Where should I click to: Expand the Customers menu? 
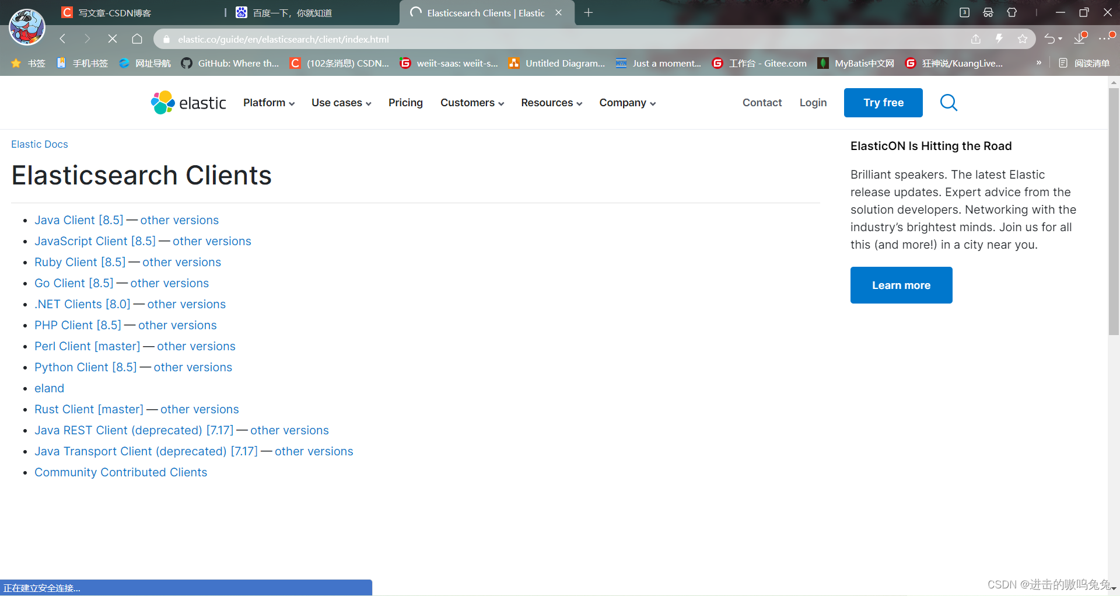point(472,103)
